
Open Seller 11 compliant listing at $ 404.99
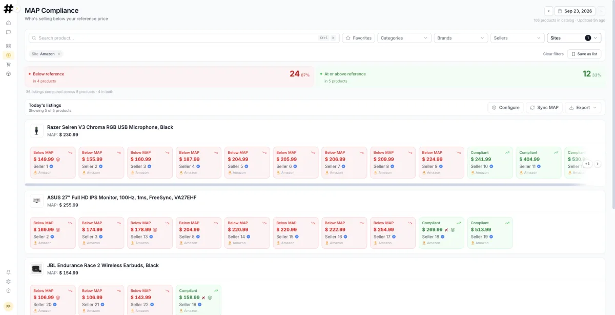click(539, 163)
